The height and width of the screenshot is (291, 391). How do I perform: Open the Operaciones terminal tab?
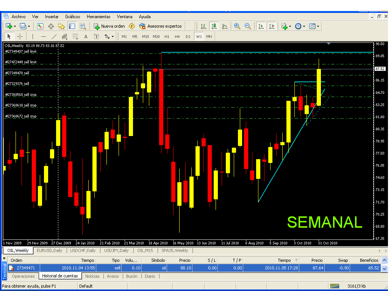coord(23,276)
